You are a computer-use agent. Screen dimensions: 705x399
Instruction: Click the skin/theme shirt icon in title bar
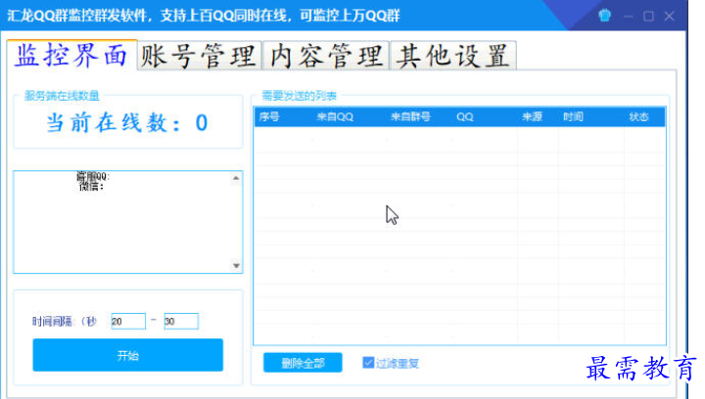tap(605, 16)
